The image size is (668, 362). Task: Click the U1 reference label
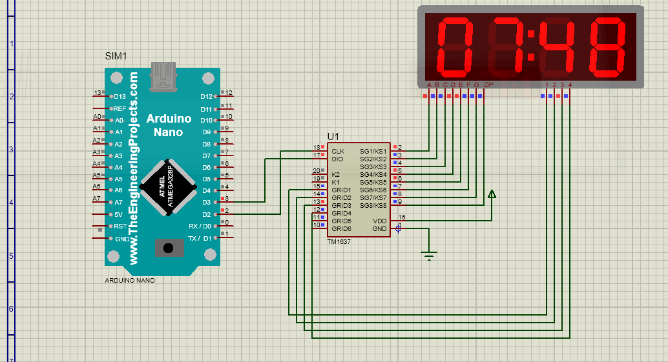[x=333, y=137]
